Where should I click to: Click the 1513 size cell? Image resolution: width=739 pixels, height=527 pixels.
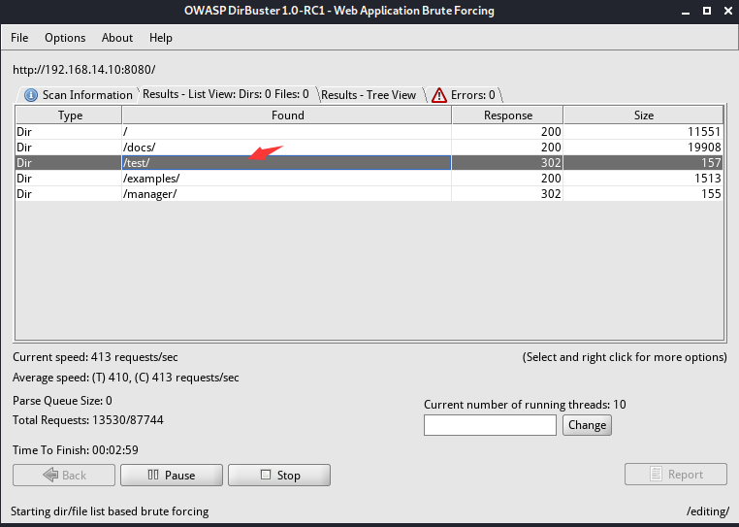(x=643, y=179)
